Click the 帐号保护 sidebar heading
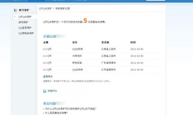 click(24, 10)
